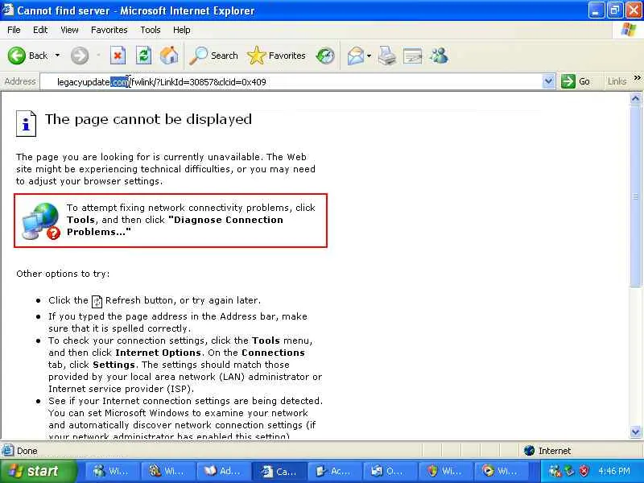
Task: Click the 4:46 PM taskbar clock
Action: pyautogui.click(x=614, y=471)
